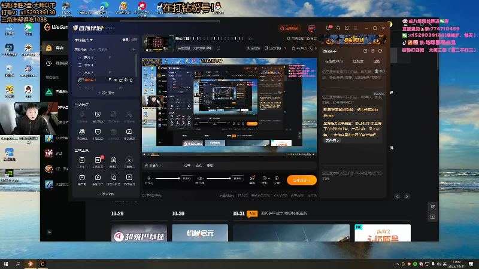This screenshot has height=269, width=479.
Task: Click the clipboard icon in Live Companion title bar
Action: click(347, 28)
